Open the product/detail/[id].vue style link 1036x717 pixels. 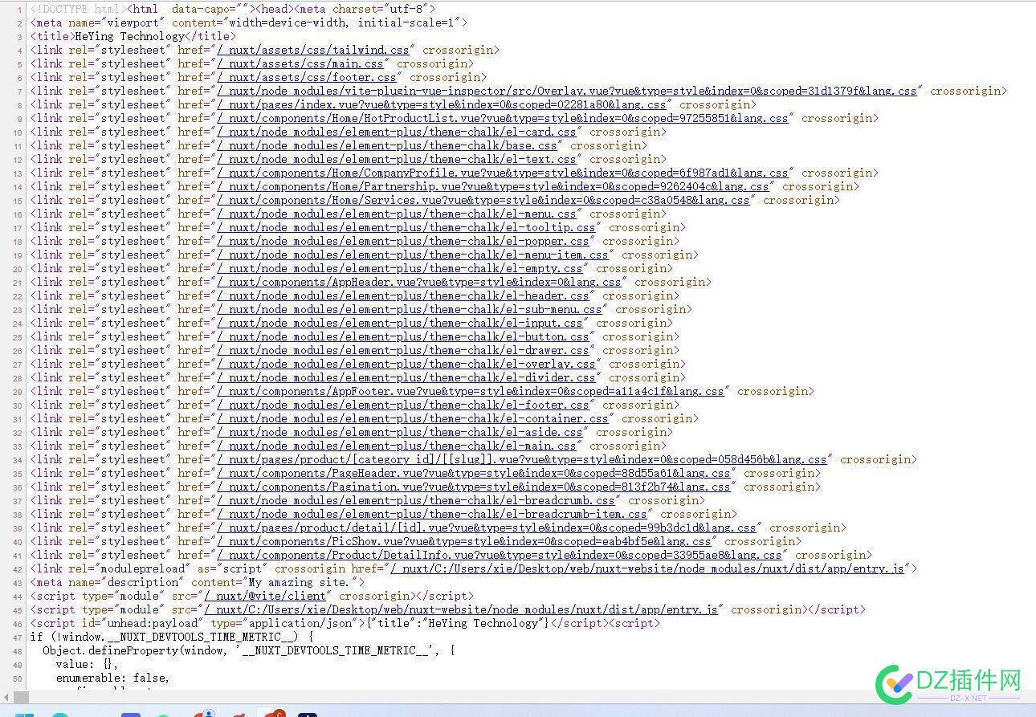point(487,528)
